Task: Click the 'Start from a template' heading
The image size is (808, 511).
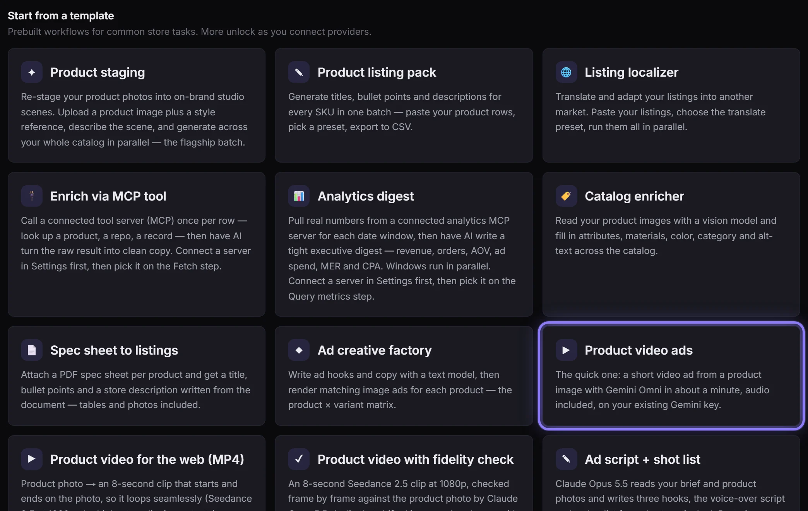Action: [x=61, y=15]
